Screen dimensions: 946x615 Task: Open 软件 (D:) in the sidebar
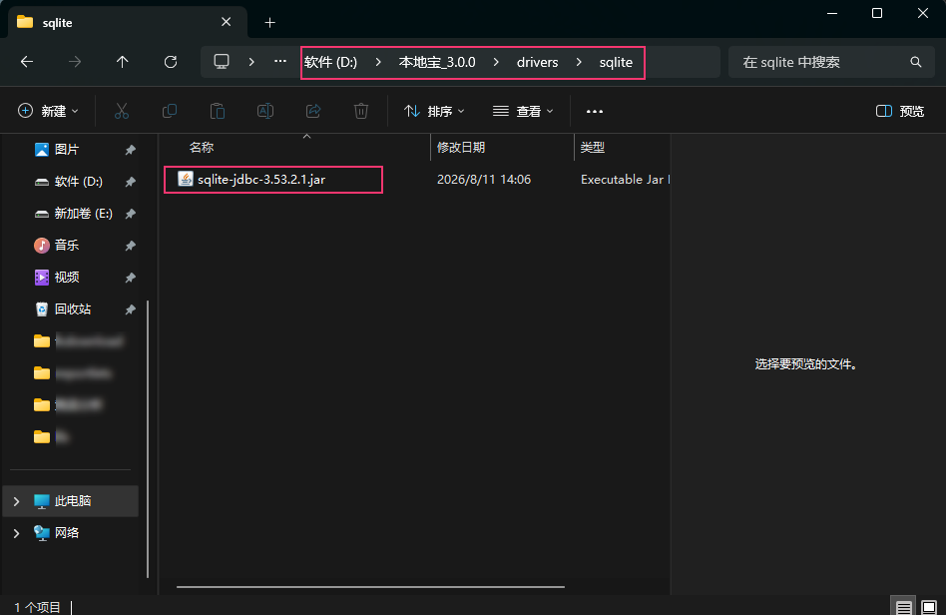tap(79, 181)
